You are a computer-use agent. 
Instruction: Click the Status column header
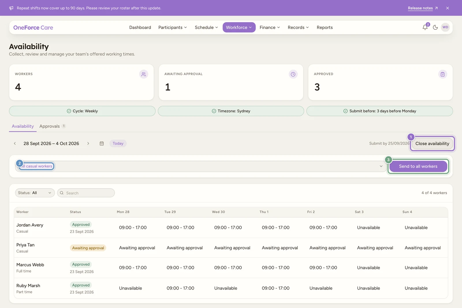pos(75,212)
